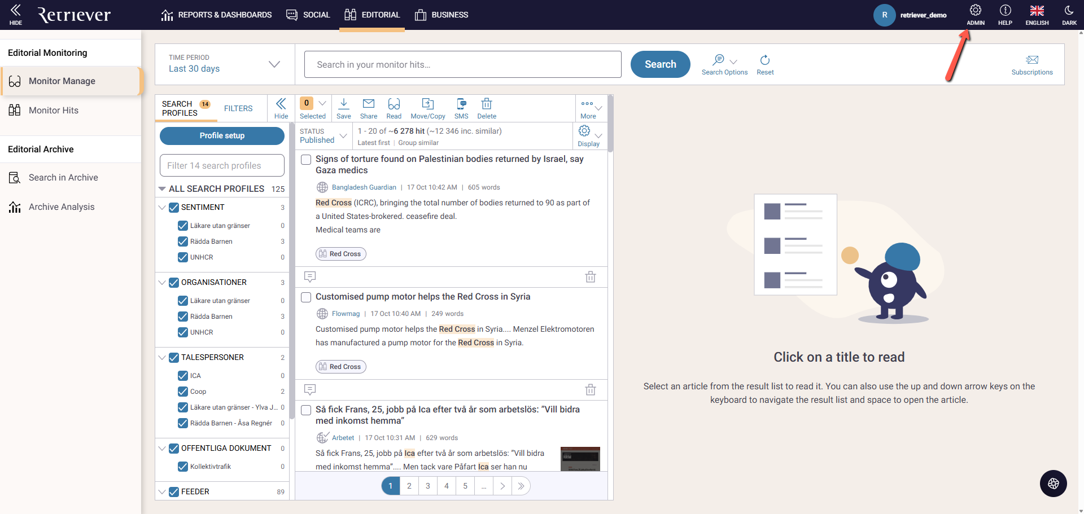The height and width of the screenshot is (514, 1084).
Task: Collapse the sidebar with the Hide arrow icon
Action: click(16, 15)
